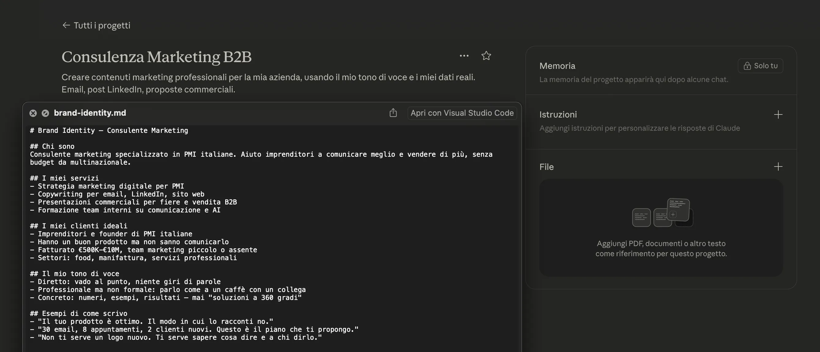
Task: Click the Istruzioni section heading
Action: click(558, 114)
